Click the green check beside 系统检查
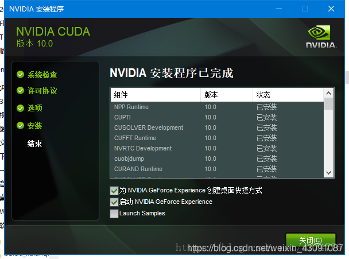Viewport: 349px width, 259px height. 21,75
